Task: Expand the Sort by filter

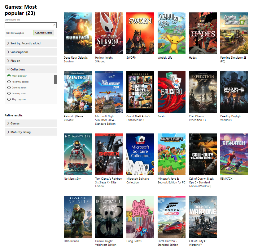Action: pyautogui.click(x=31, y=43)
